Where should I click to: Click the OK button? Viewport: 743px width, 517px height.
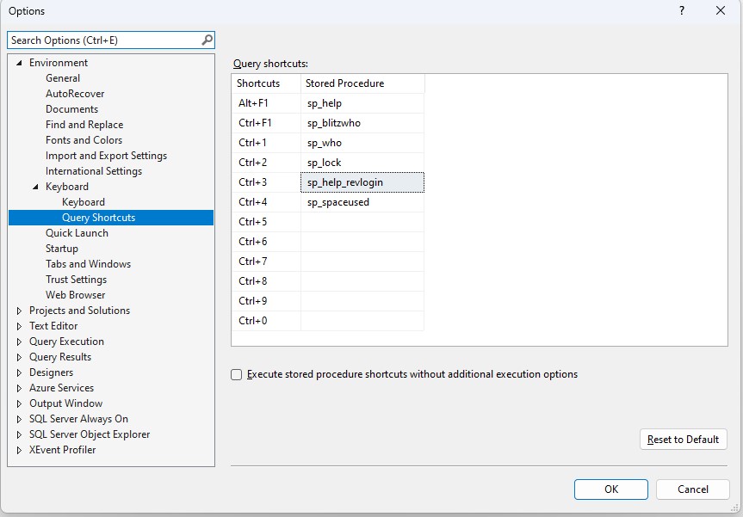[x=610, y=489]
